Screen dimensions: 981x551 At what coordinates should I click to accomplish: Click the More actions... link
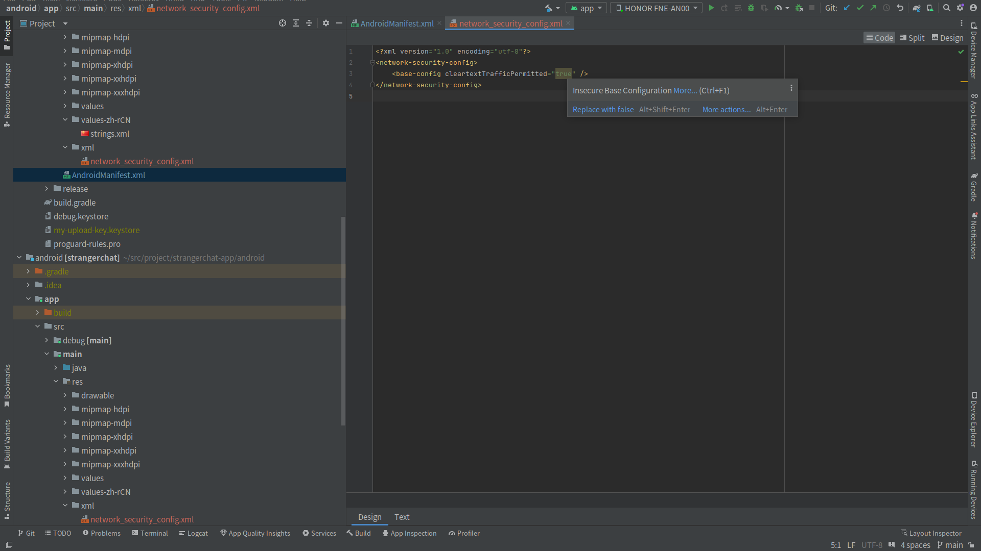(x=727, y=110)
